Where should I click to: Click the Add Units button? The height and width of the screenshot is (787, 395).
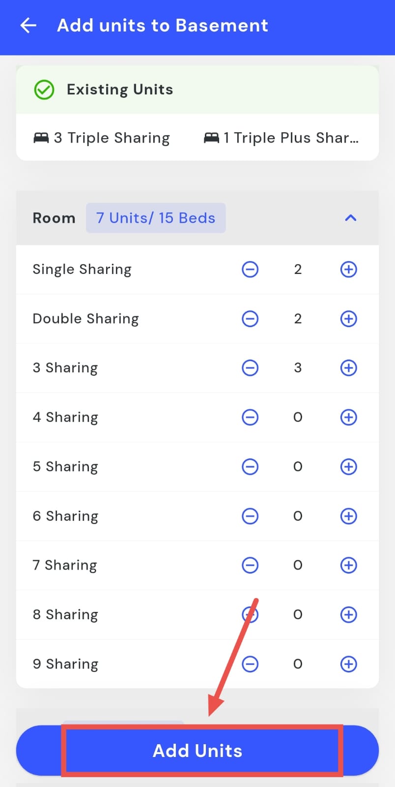pos(197,751)
